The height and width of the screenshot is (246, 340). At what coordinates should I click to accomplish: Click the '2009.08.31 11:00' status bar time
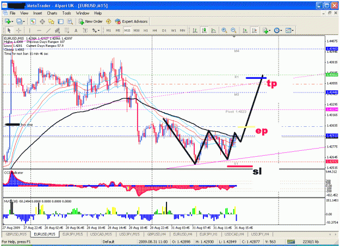[153, 242]
